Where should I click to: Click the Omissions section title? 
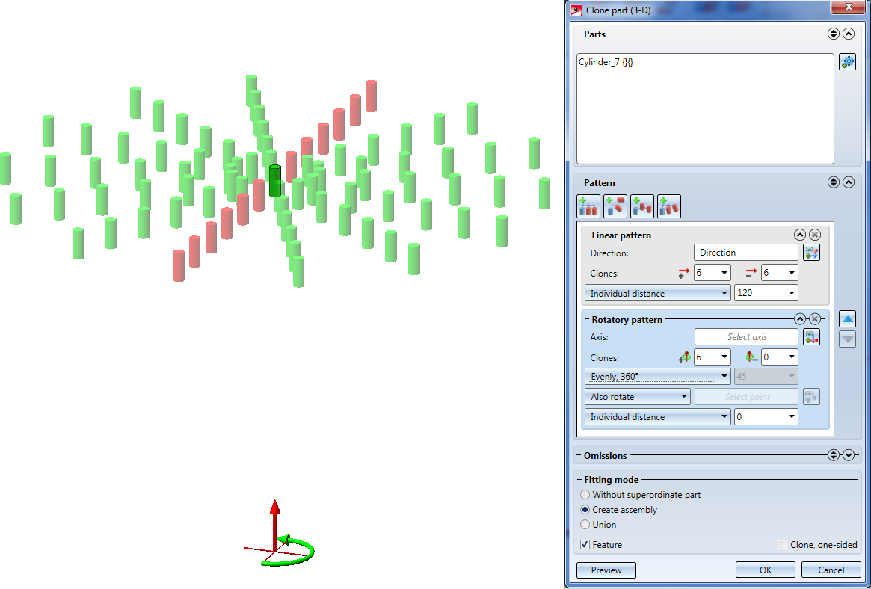point(605,456)
